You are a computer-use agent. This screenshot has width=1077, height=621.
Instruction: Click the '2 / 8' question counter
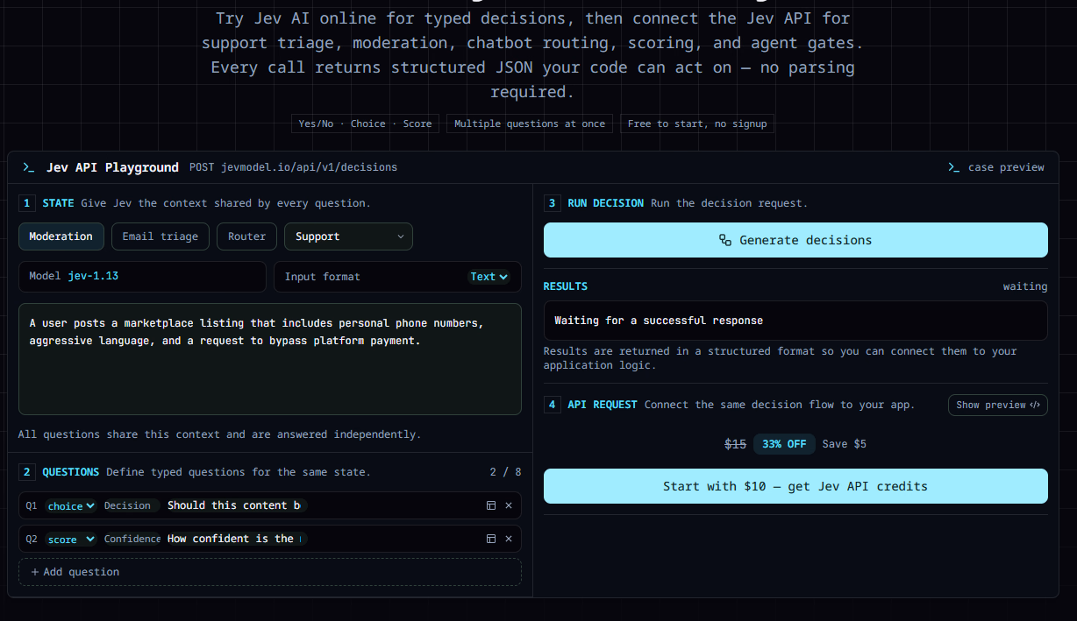(x=506, y=472)
